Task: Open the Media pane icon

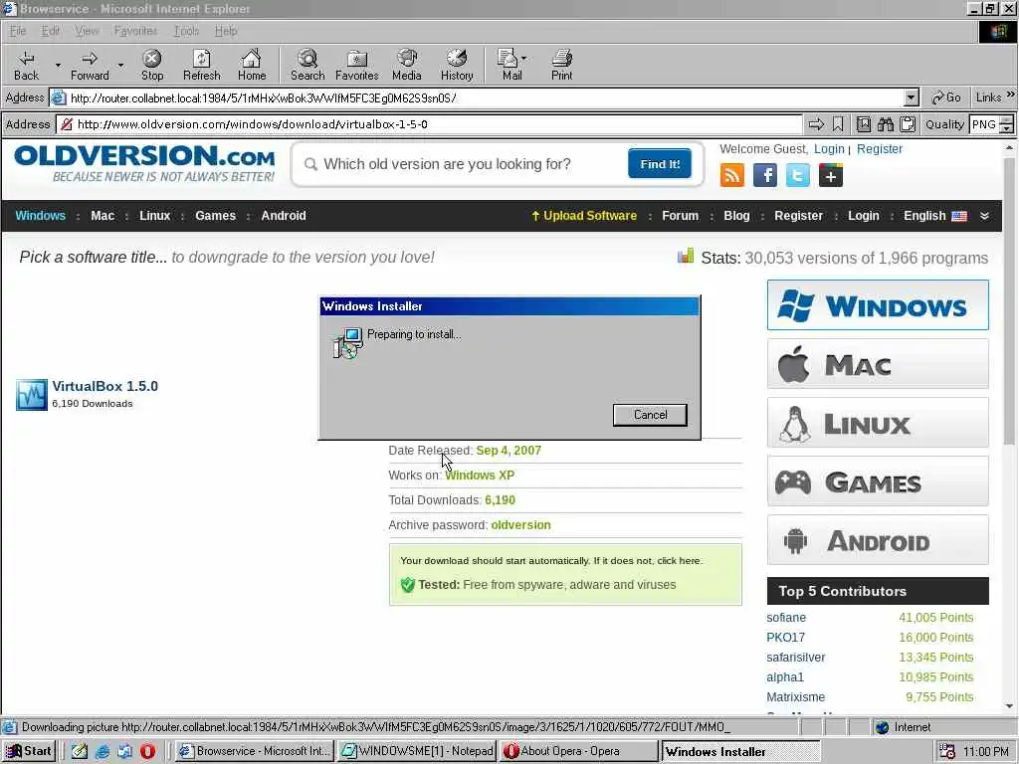Action: click(407, 65)
